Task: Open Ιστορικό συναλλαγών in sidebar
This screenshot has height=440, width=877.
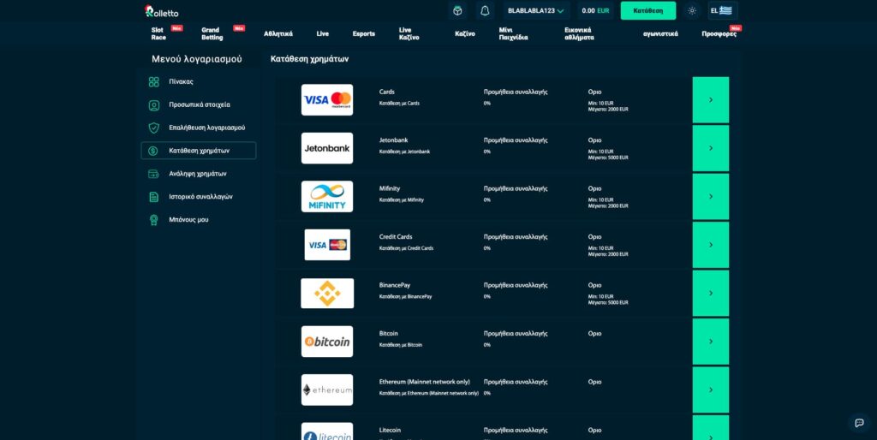Action: tap(200, 197)
